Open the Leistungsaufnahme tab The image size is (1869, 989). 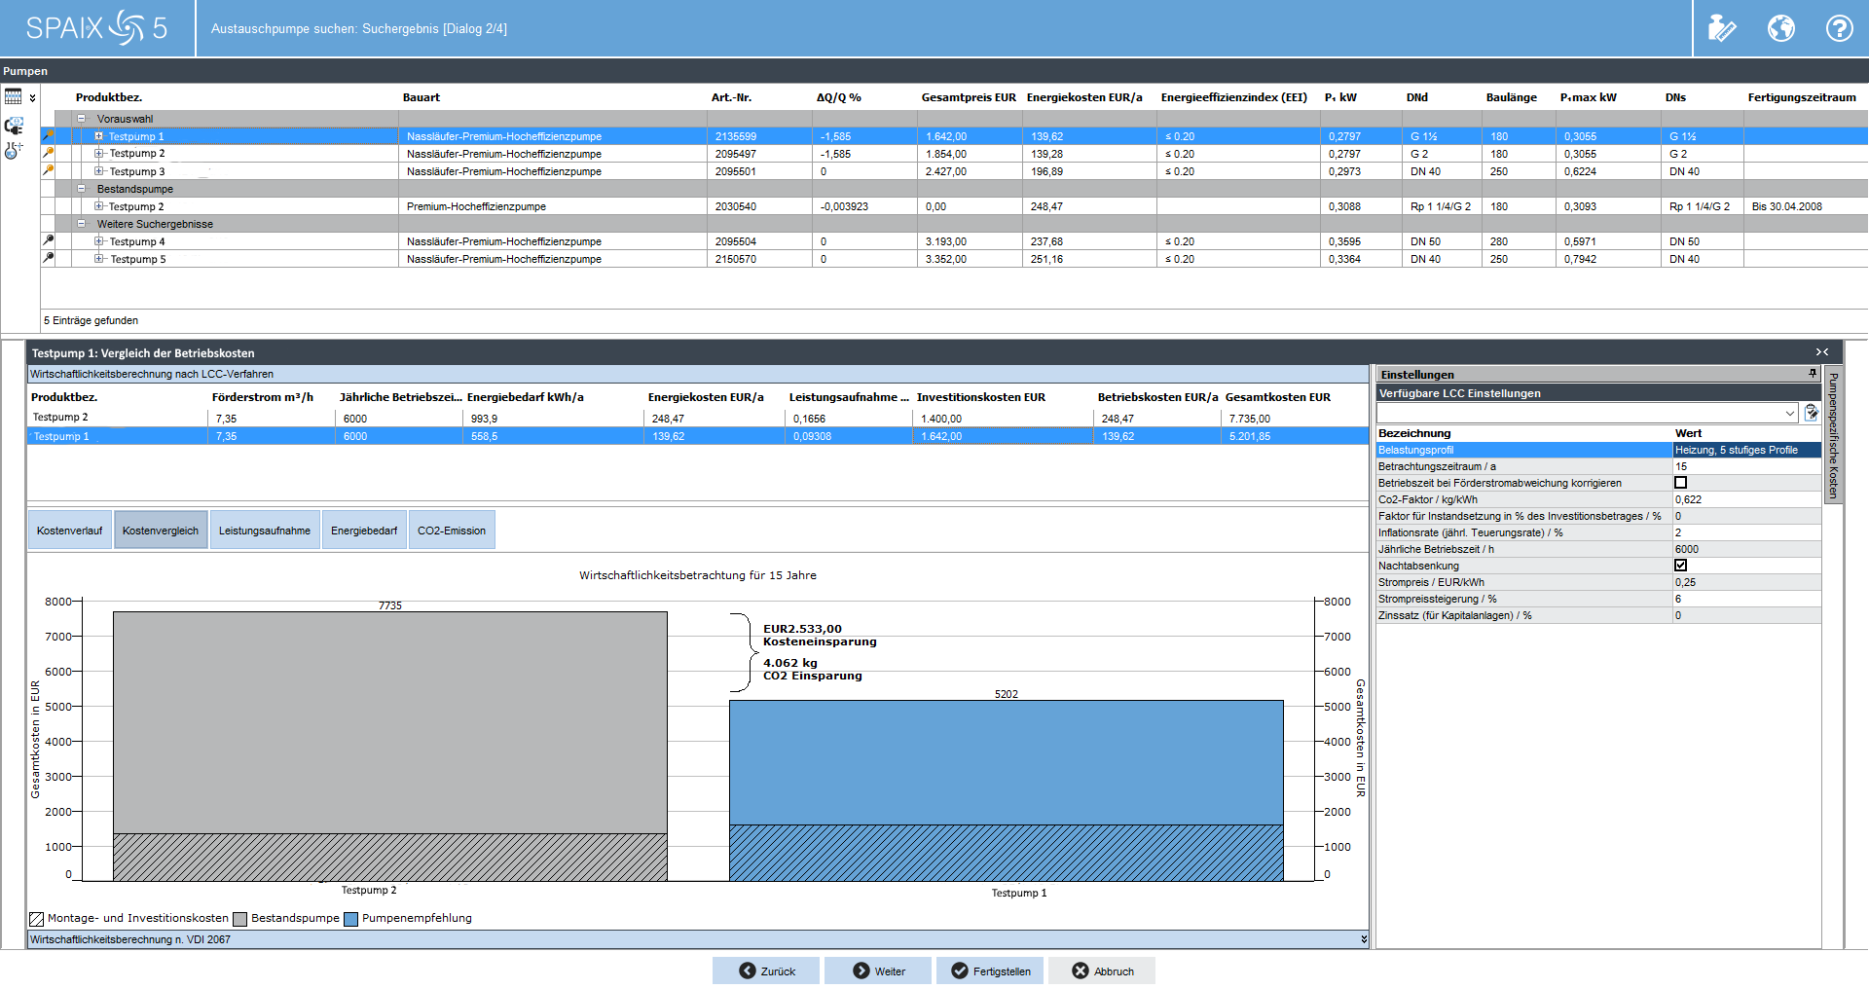pos(264,531)
